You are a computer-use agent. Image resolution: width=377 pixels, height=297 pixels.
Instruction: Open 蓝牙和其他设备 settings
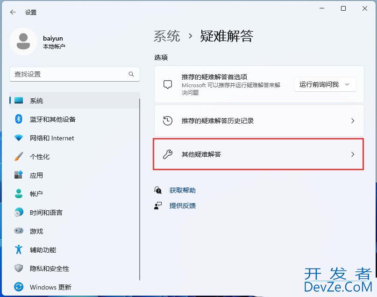(x=74, y=119)
